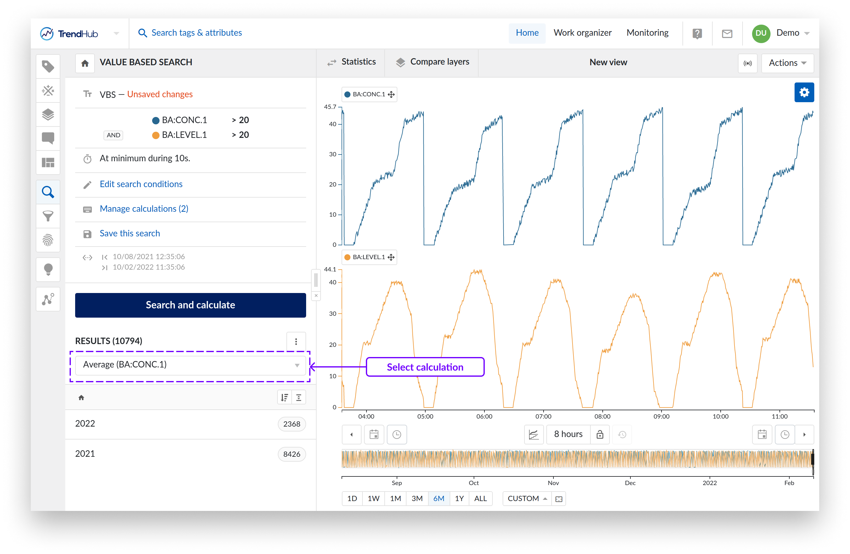Click the context timeline overview bar
This screenshot has height=554, width=850.
577,459
